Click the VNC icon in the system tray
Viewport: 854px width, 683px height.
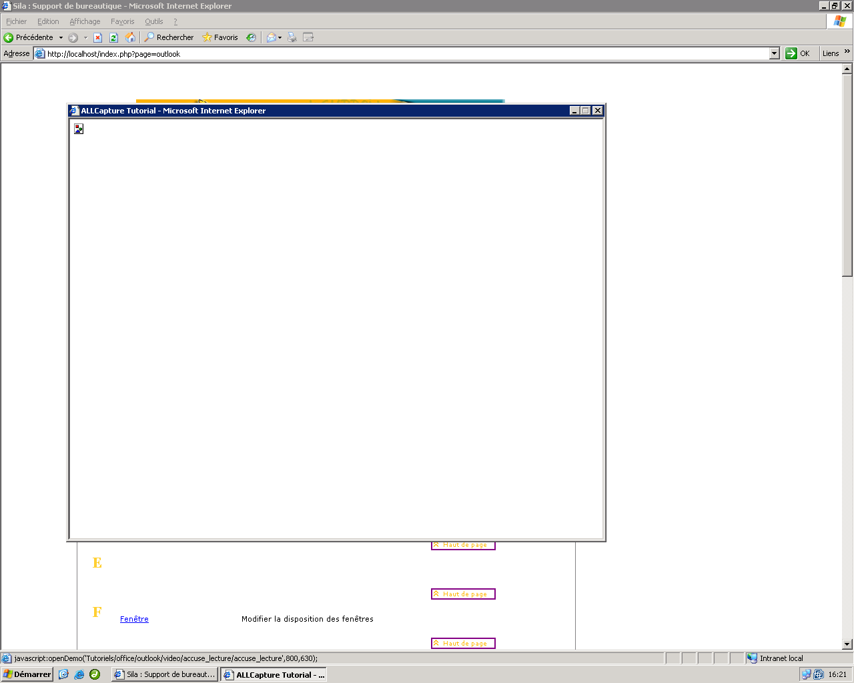819,674
